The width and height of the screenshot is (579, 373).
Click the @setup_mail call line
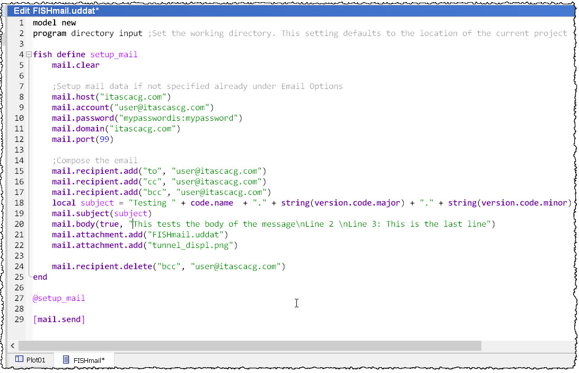pyautogui.click(x=59, y=298)
